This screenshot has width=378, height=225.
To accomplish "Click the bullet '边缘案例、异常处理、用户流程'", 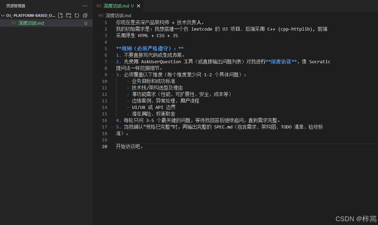I will point(165,101).
